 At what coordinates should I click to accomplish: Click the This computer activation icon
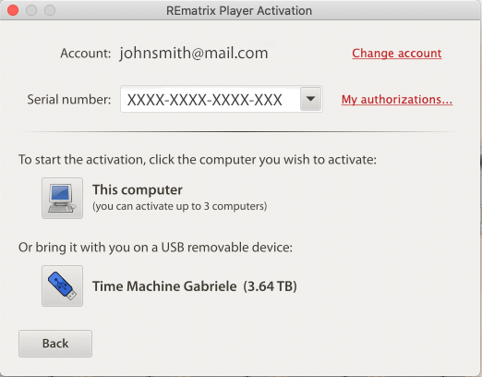(62, 198)
